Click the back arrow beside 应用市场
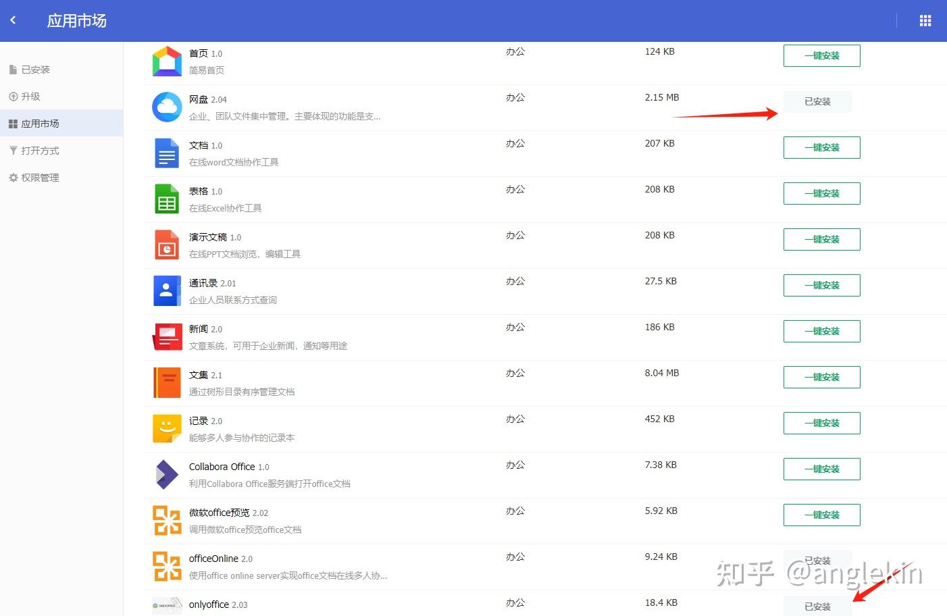Screen dimensions: 947x616 click(x=14, y=20)
